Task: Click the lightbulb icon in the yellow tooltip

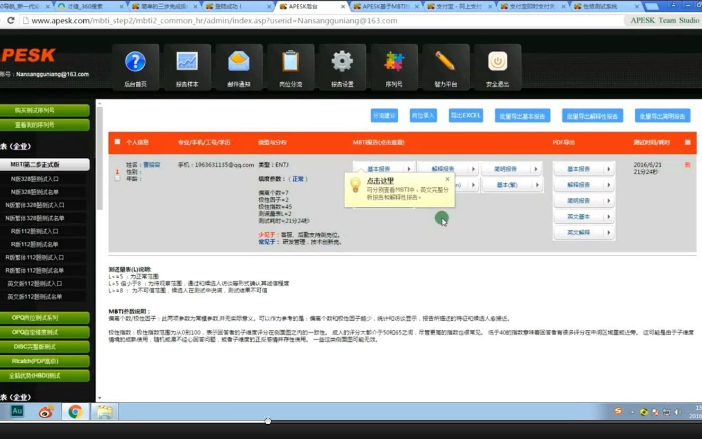Action: [x=356, y=185]
